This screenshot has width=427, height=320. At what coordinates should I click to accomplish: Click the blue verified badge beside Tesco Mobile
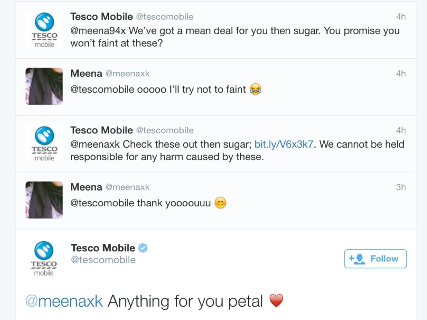click(143, 248)
